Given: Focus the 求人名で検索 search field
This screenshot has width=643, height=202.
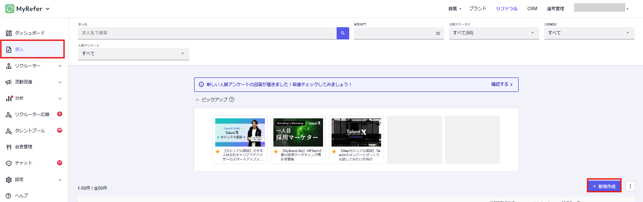Looking at the screenshot, I should (207, 33).
